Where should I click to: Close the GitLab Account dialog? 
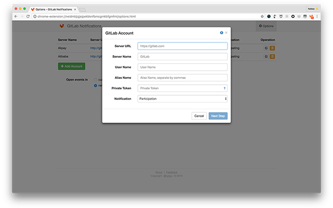[x=226, y=33]
